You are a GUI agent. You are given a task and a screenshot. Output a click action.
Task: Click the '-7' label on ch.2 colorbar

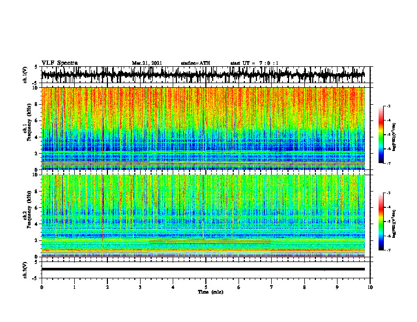pyautogui.click(x=388, y=250)
